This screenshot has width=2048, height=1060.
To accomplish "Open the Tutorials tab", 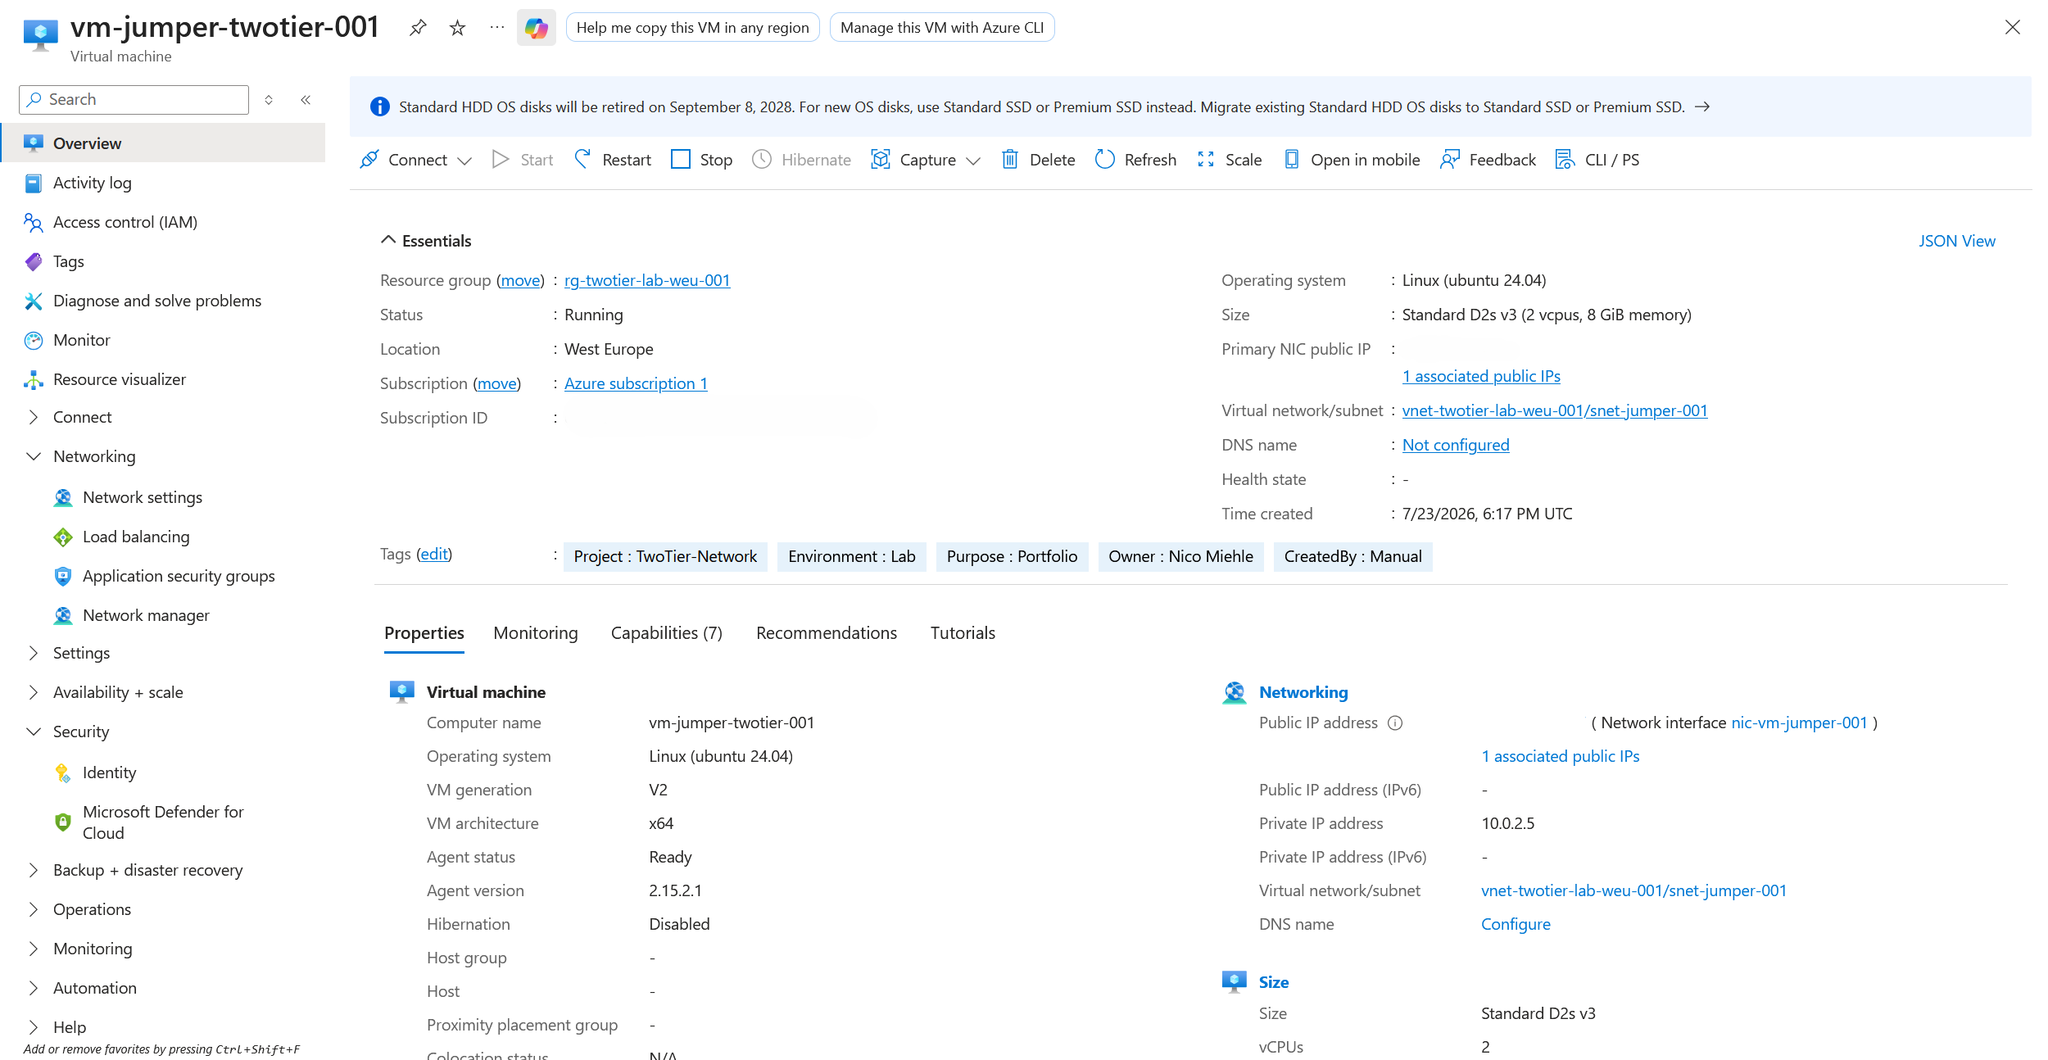I will click(x=963, y=633).
